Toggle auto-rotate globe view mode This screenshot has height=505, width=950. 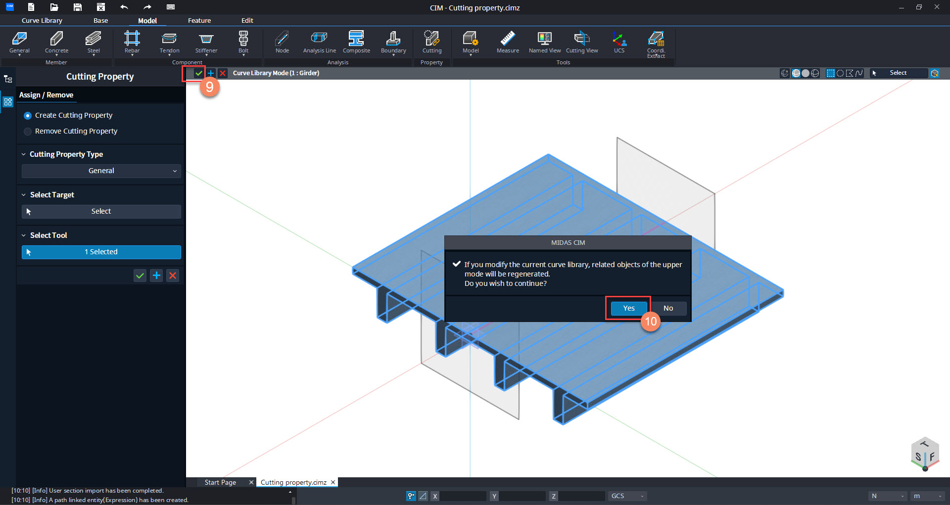tap(785, 73)
